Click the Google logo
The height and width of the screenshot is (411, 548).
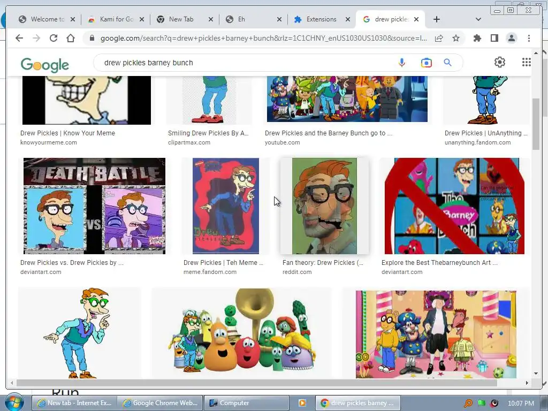tap(45, 65)
